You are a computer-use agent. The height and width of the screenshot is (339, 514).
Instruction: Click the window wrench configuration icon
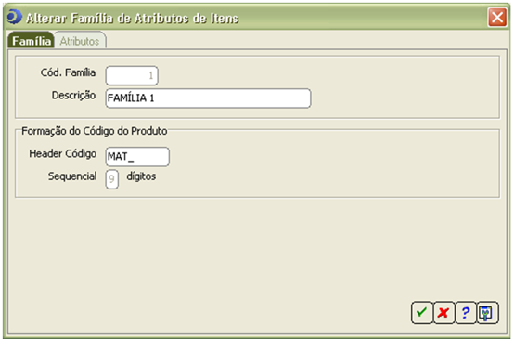point(487,312)
